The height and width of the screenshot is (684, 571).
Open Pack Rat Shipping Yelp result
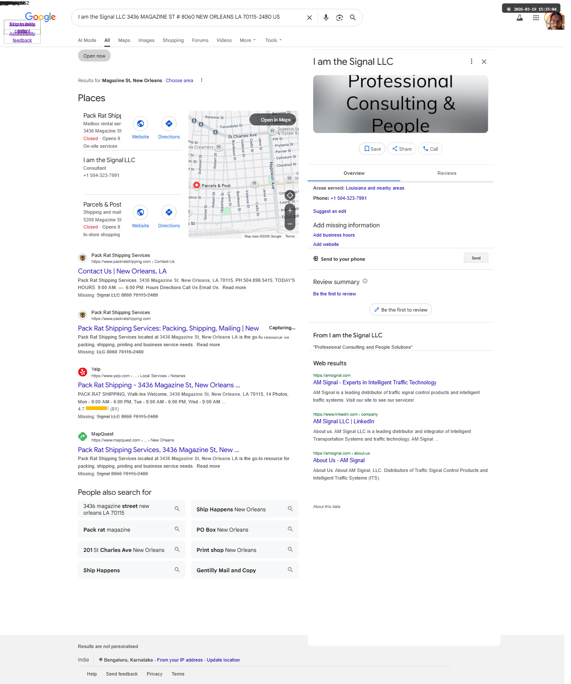coord(159,385)
